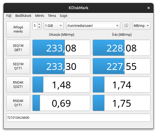Open the Mérés menu

(40, 16)
